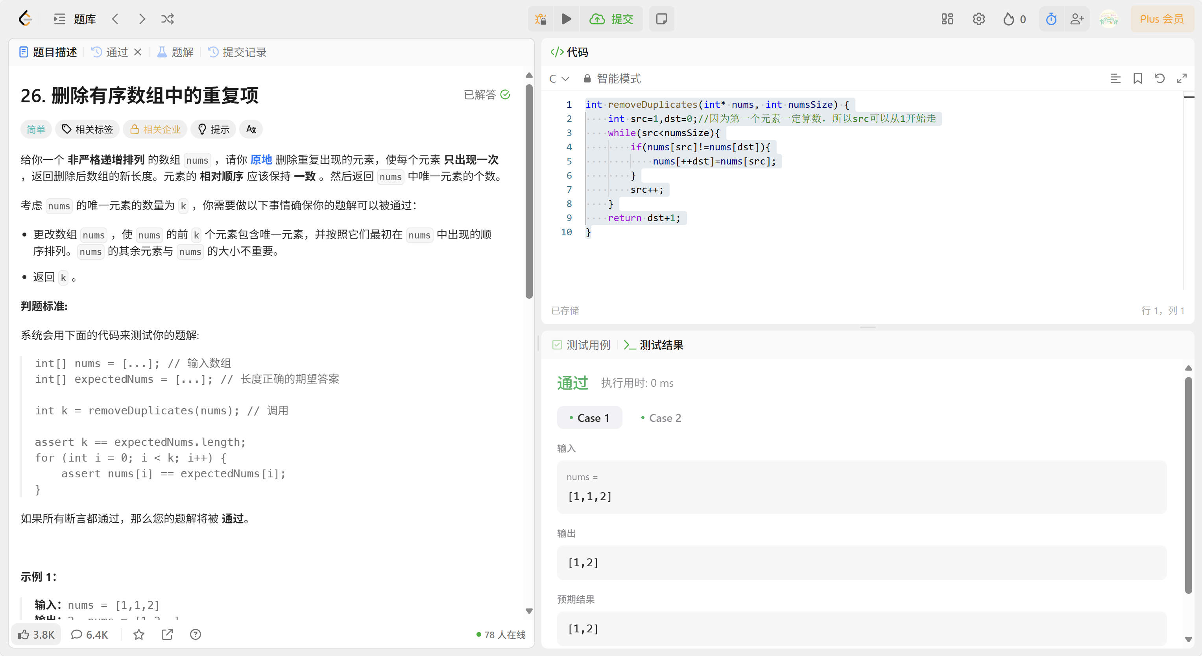Submit solution with 提交 button
Screen dimensions: 1202x656
(x=611, y=19)
